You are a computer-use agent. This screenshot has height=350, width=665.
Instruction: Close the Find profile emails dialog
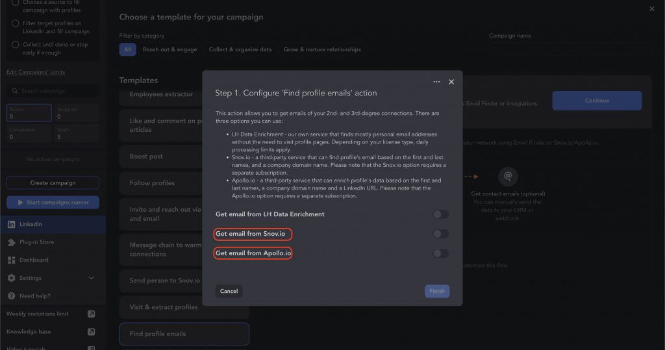451,82
